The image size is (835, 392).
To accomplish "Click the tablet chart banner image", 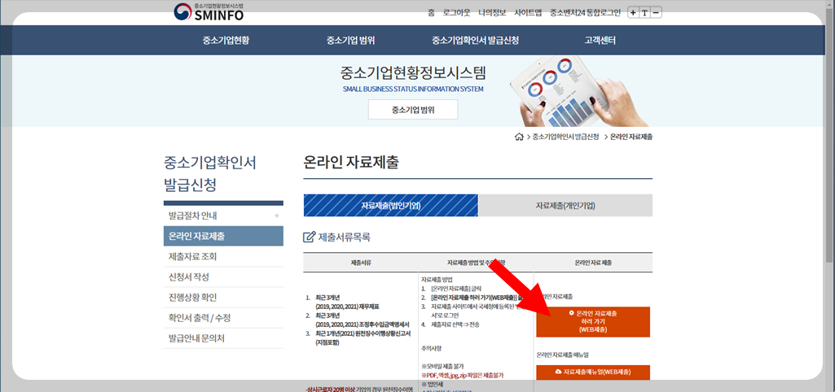I will coord(578,89).
